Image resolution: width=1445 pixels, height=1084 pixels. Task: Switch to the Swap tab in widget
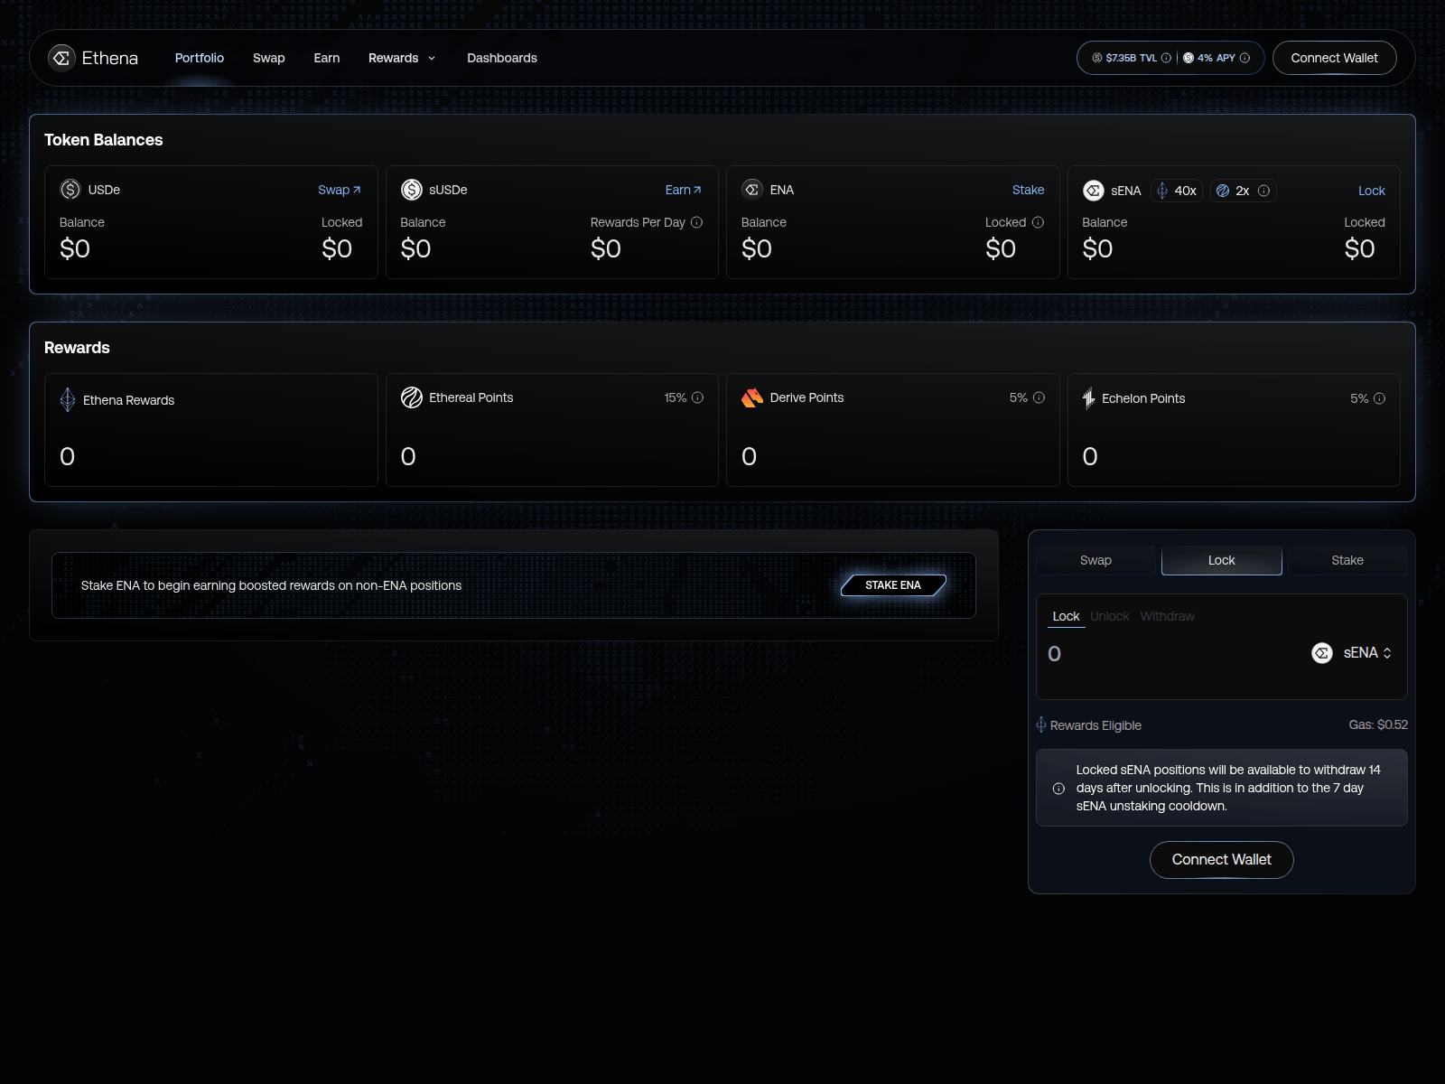[x=1095, y=560]
